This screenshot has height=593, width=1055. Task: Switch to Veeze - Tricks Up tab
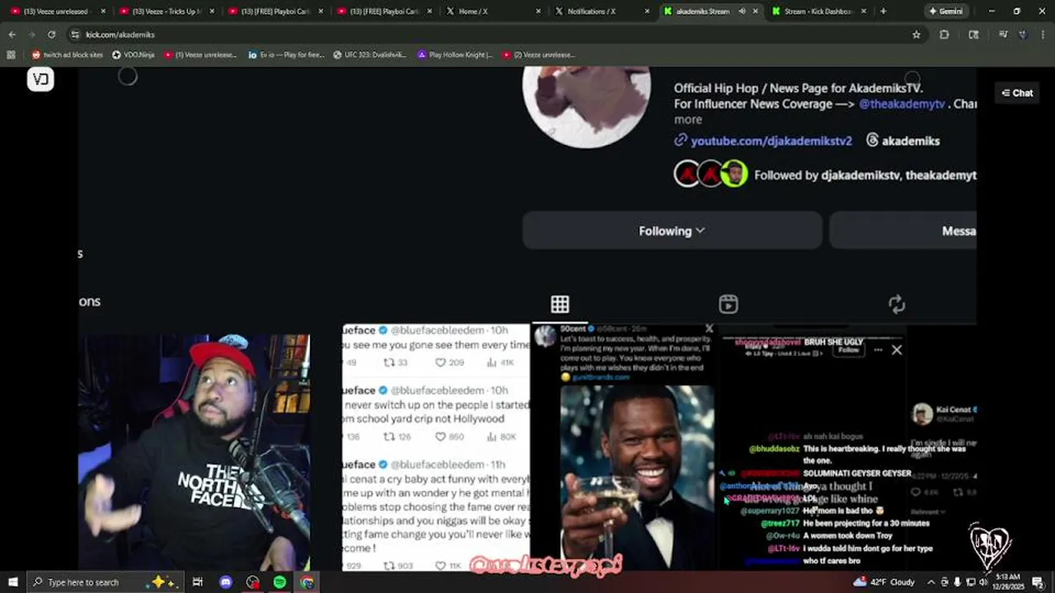point(167,12)
